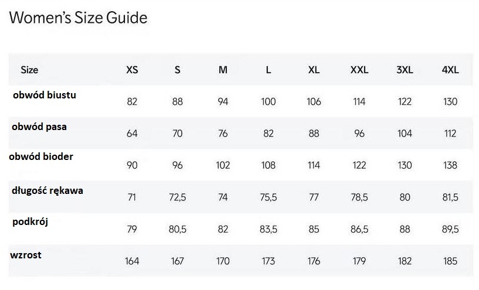Click the XXL size column header
The width and height of the screenshot is (479, 290).
359,70
